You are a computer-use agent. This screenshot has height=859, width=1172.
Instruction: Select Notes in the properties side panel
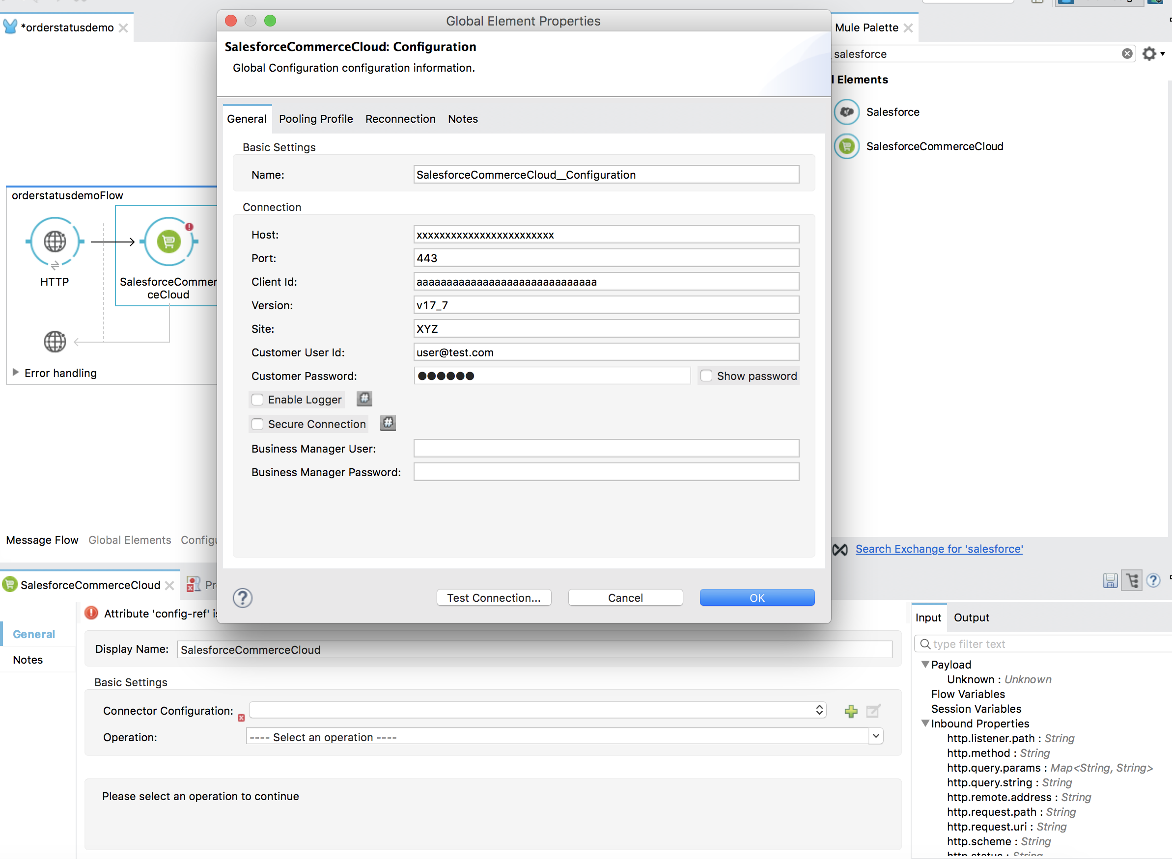pyautogui.click(x=28, y=659)
